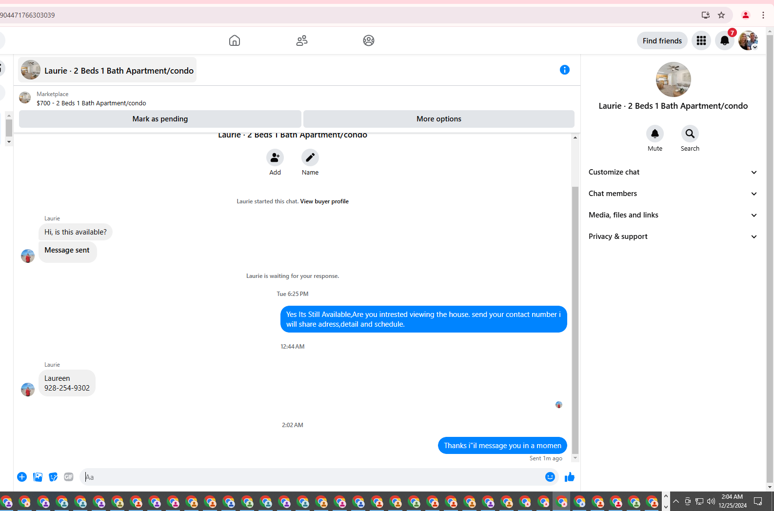This screenshot has height=511, width=774.
Task: Open the Windows notification center icon
Action: (x=758, y=501)
